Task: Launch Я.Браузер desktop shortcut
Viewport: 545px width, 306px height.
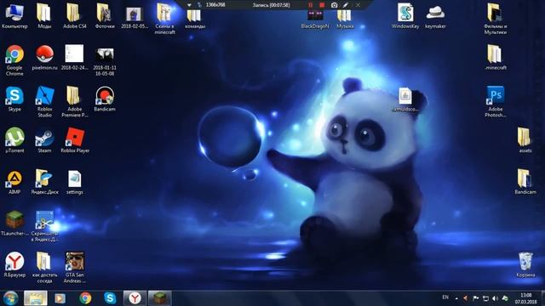Action: coord(14,264)
